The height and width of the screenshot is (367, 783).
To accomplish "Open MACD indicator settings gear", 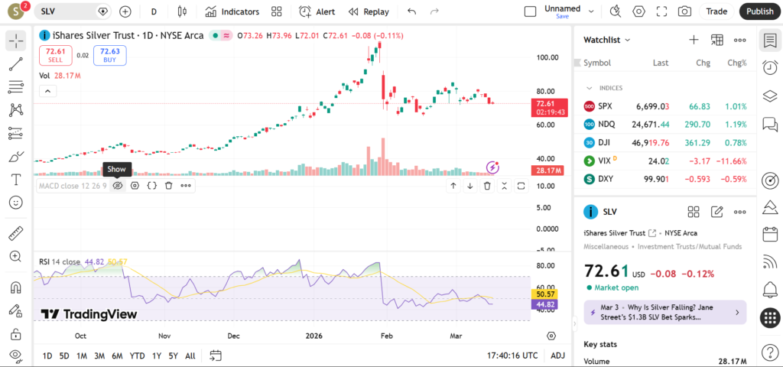I will pyautogui.click(x=135, y=185).
